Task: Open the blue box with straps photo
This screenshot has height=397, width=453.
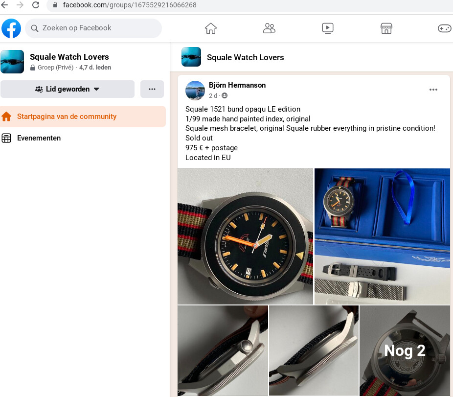Action: coord(382,236)
